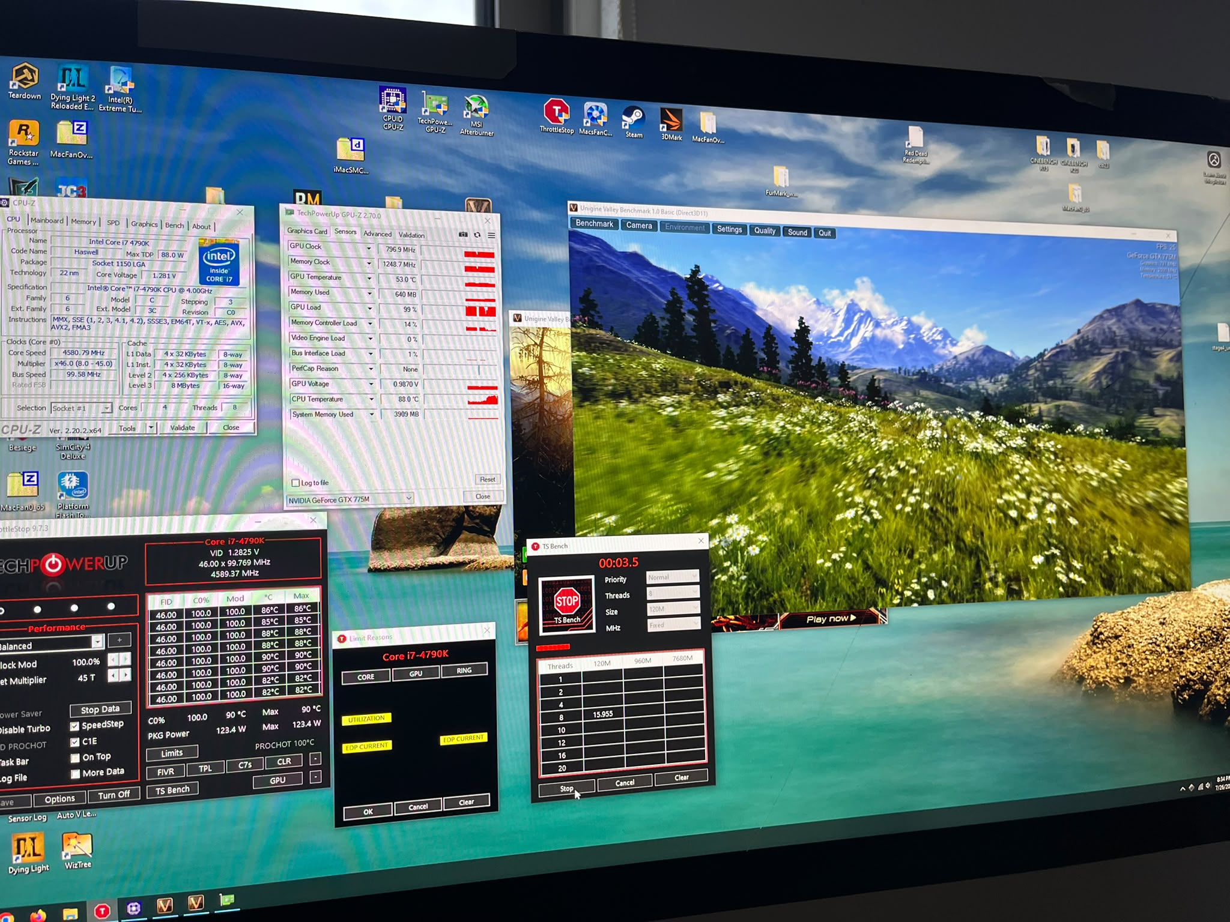1230x922 pixels.
Task: Click the 15.955 result cell in TS Bench
Action: [602, 714]
